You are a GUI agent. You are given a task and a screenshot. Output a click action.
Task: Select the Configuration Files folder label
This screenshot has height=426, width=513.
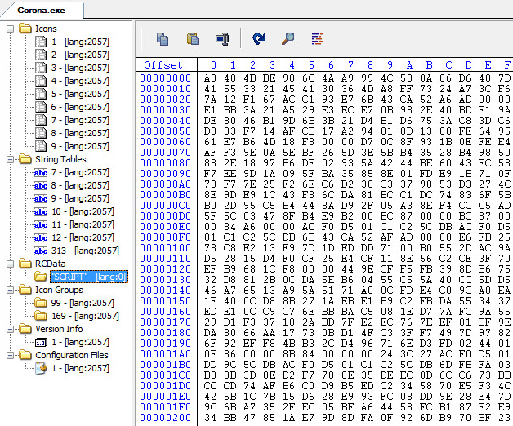click(72, 355)
